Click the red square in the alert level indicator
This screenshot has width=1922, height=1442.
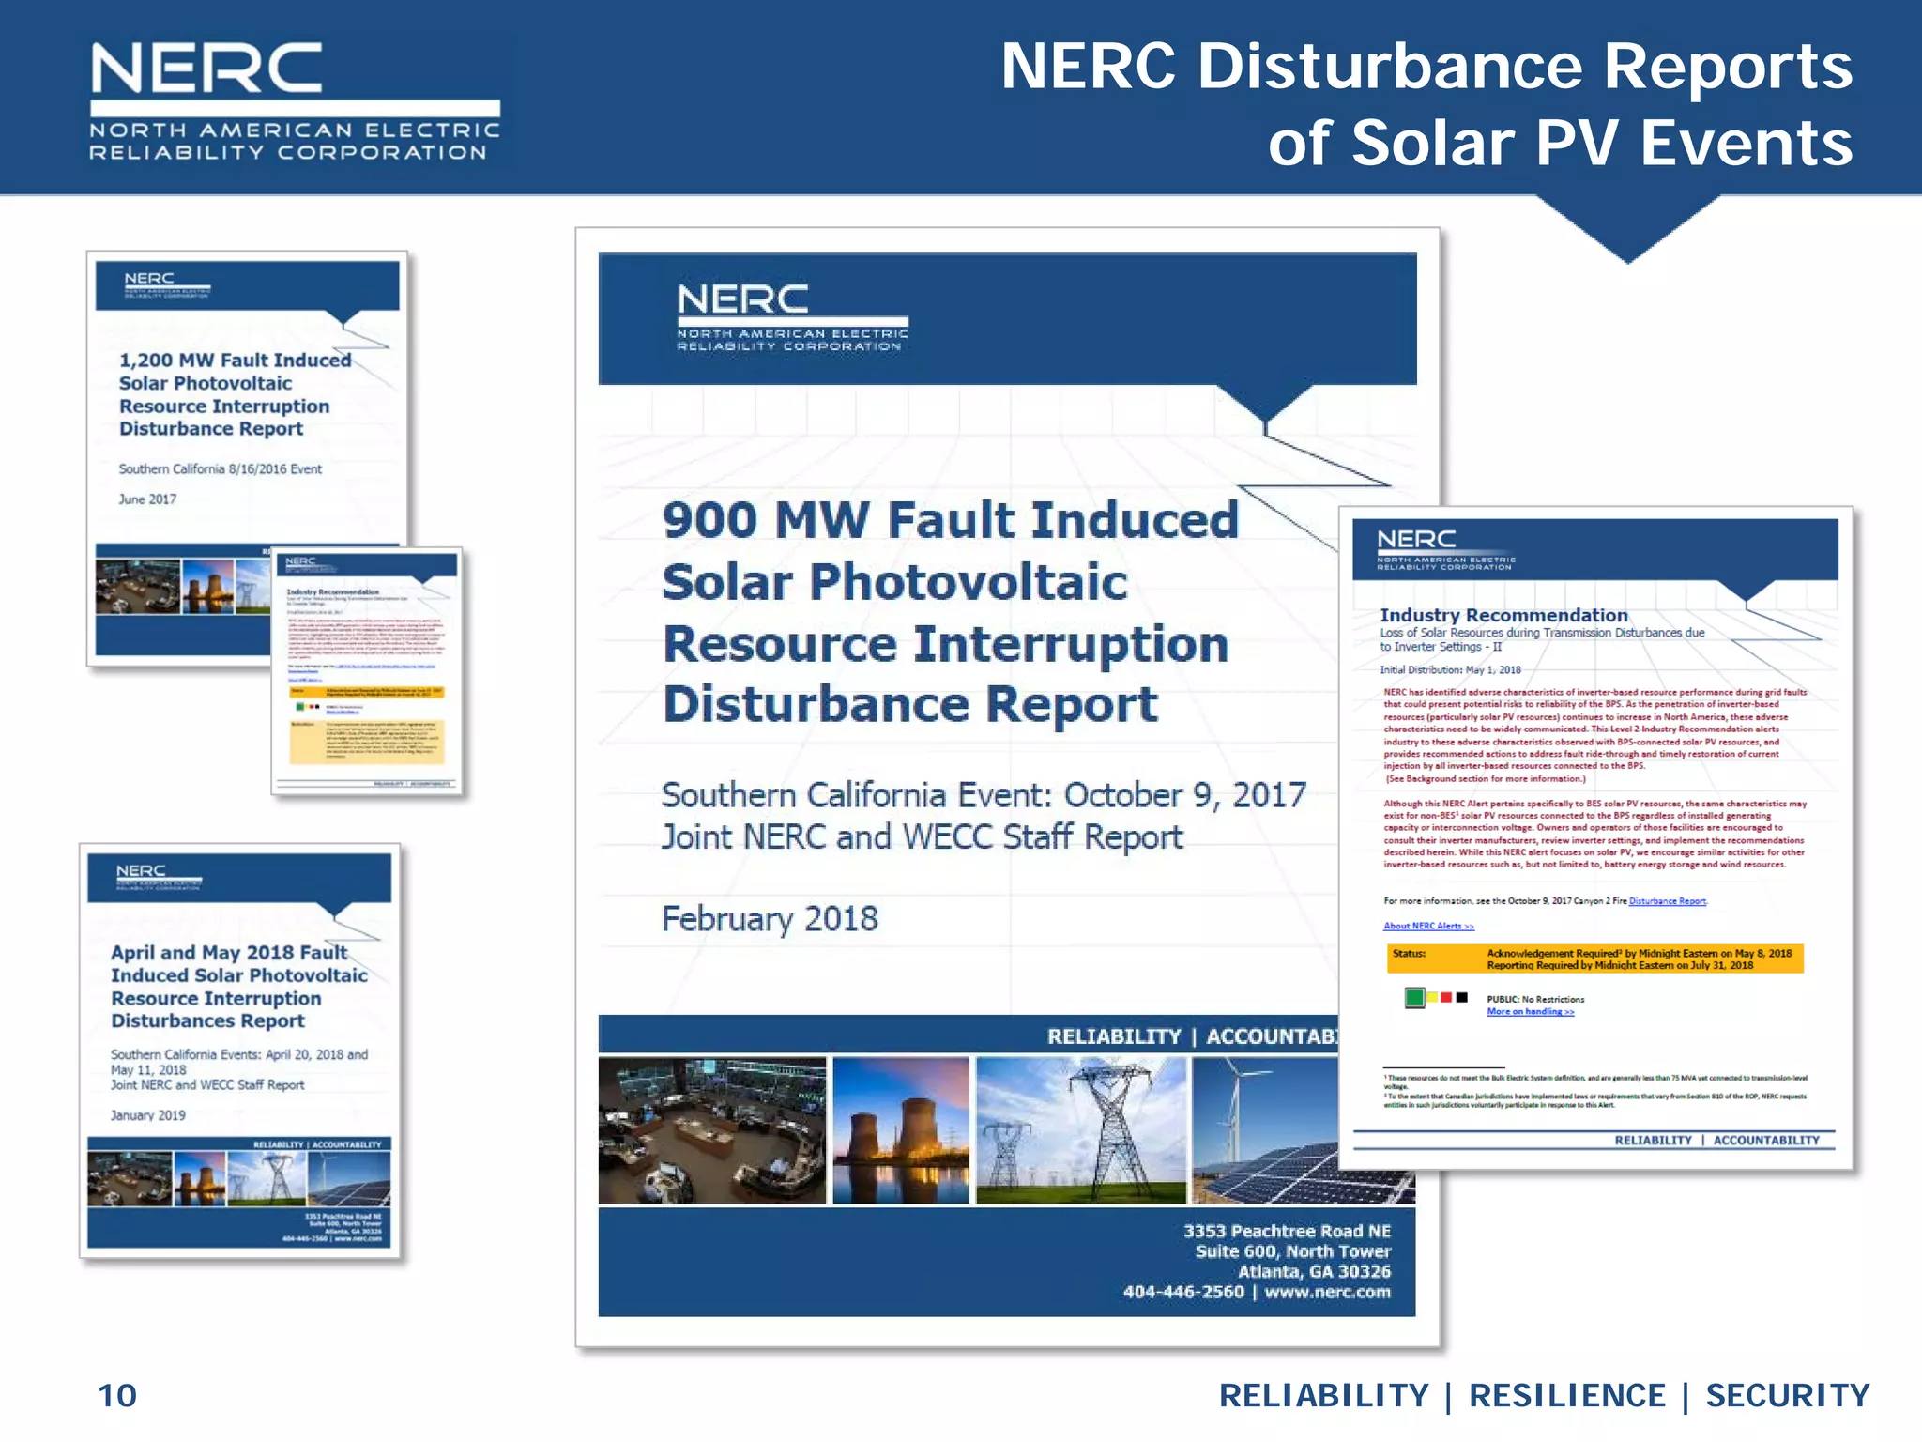point(1446,997)
